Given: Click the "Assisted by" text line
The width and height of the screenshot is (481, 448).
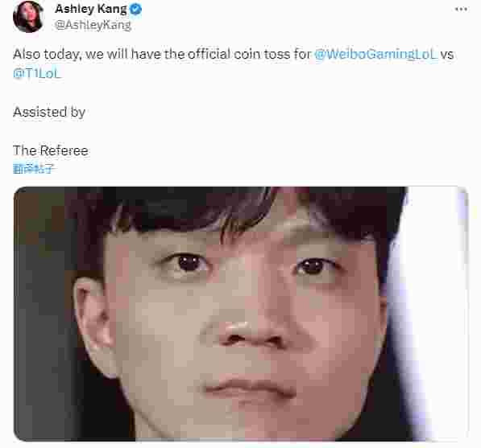Looking at the screenshot, I should tap(49, 112).
